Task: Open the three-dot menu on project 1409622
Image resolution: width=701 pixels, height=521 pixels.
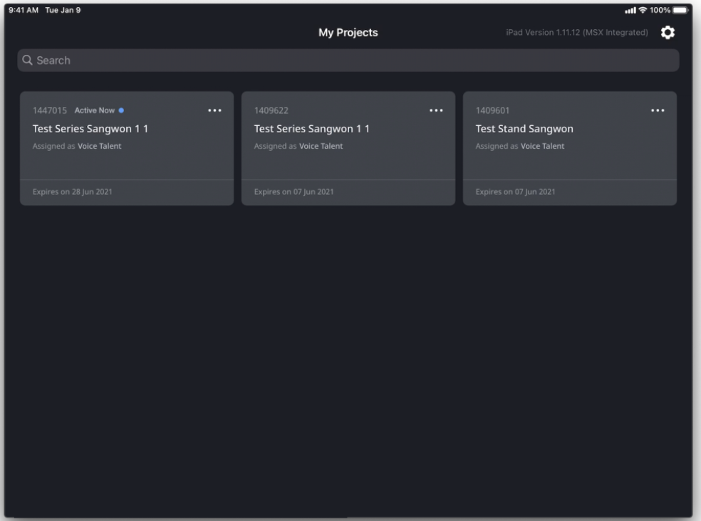Action: [436, 110]
